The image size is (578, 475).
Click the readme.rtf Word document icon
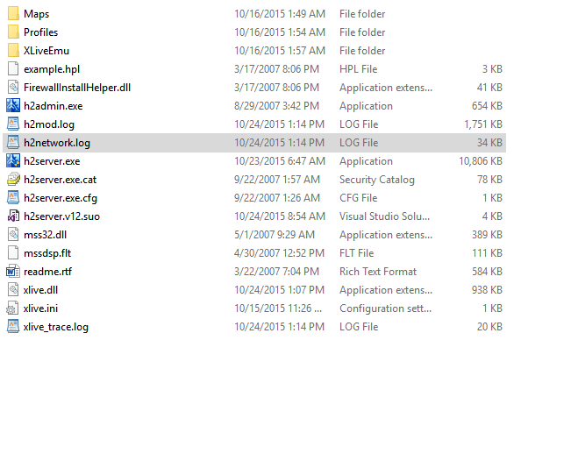point(13,272)
